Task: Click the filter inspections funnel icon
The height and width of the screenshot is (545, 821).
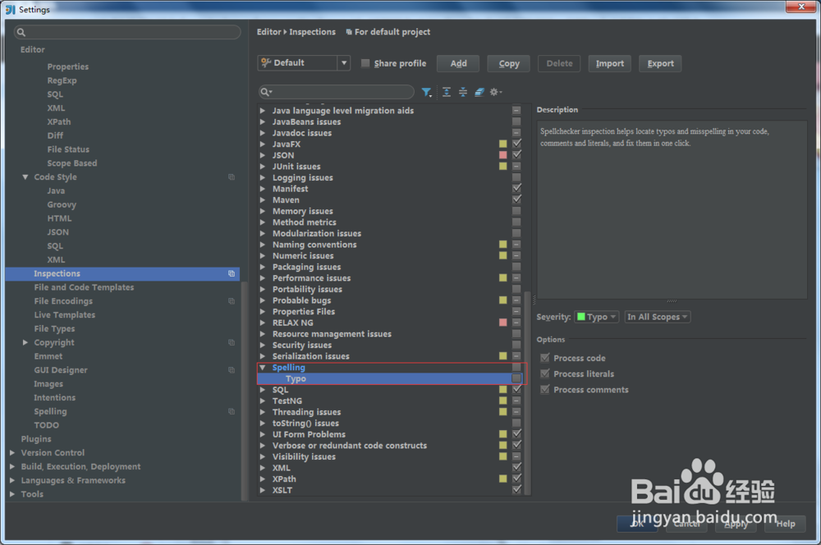Action: coord(427,92)
